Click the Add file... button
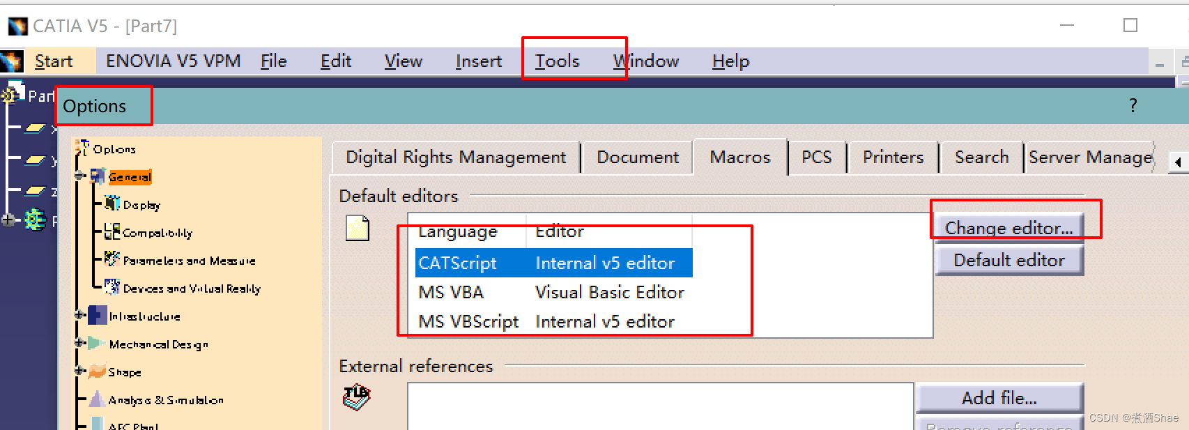 [x=999, y=398]
